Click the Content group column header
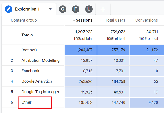 [x=24, y=20]
